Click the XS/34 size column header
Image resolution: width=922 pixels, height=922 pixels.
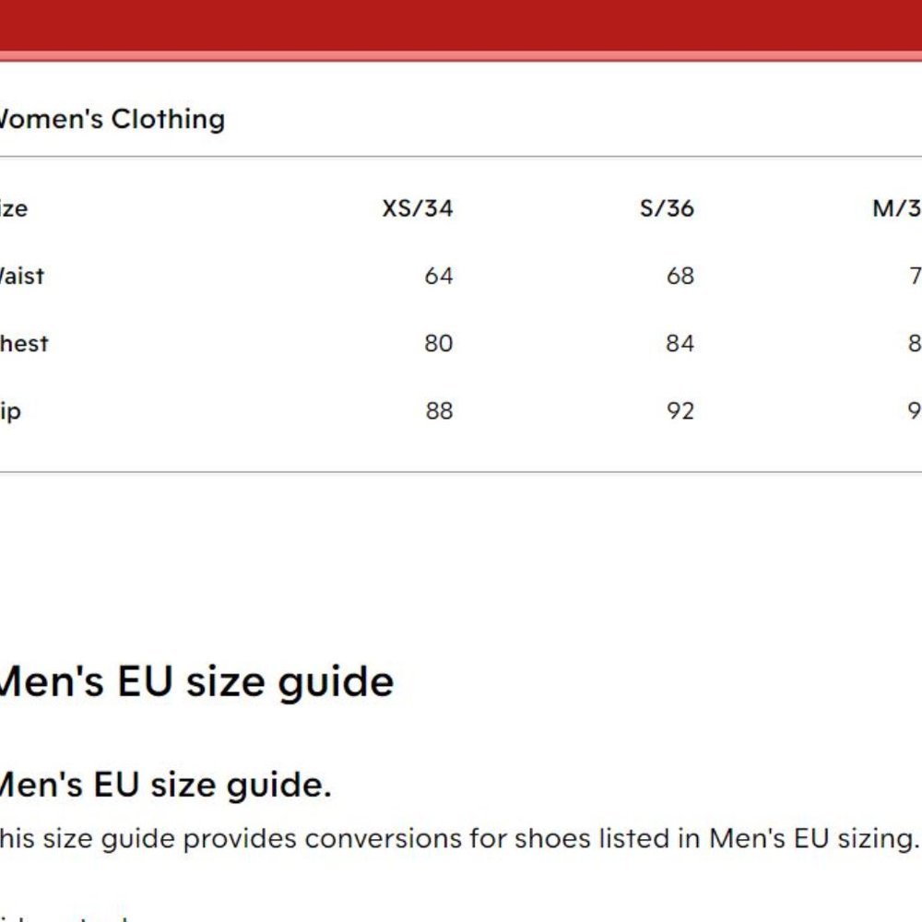[x=418, y=208]
